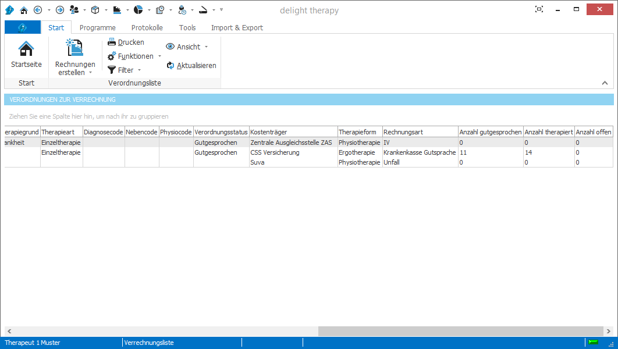This screenshot has width=618, height=349.
Task: Switch to the Protokolle tab
Action: click(147, 28)
